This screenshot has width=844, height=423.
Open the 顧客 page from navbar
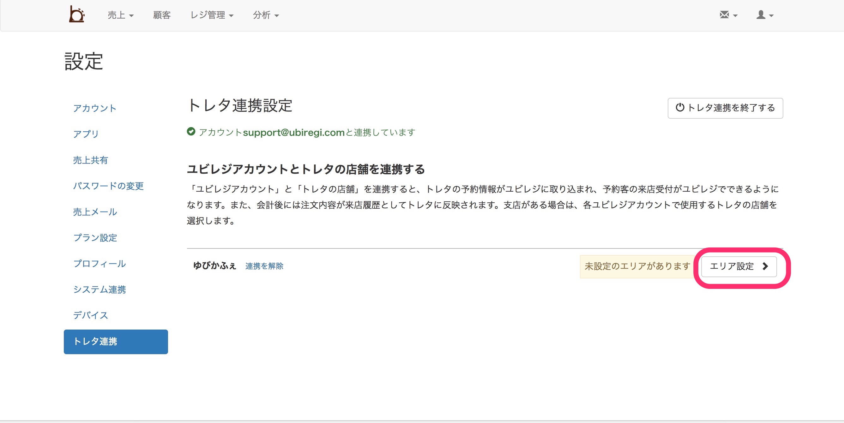(x=162, y=15)
